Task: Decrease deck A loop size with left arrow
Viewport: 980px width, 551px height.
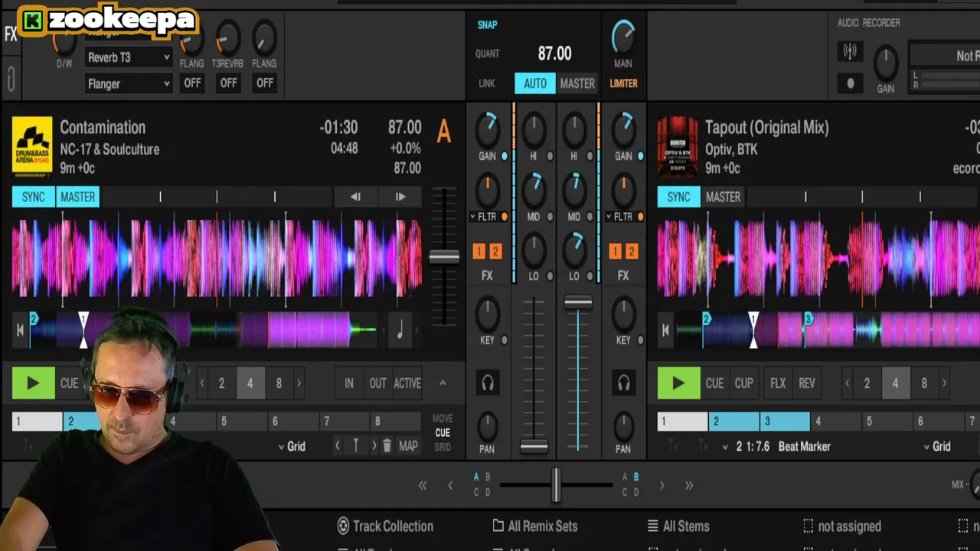Action: point(201,383)
